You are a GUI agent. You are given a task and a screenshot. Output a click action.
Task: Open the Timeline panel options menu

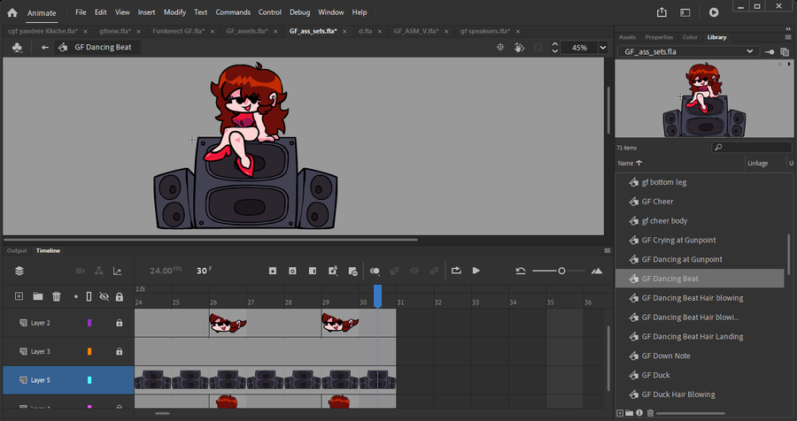point(607,251)
